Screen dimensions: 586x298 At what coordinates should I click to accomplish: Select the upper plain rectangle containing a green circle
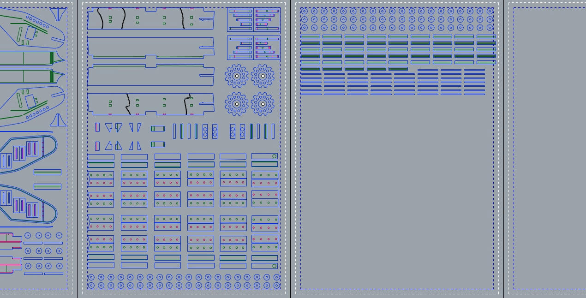[x=265, y=156]
